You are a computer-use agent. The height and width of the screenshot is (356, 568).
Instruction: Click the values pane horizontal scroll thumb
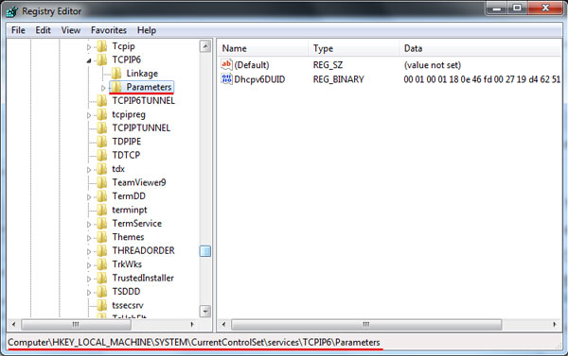tap(366, 324)
